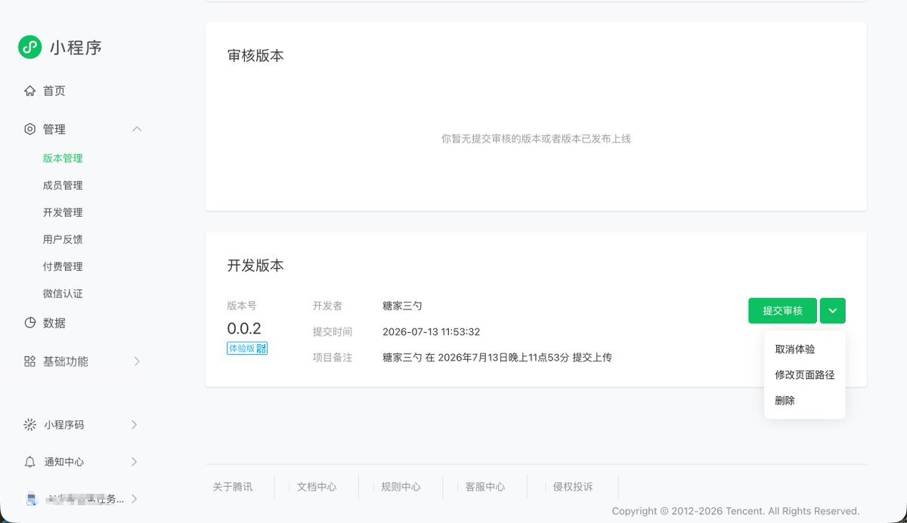Click the green Mini Program logo icon
The image size is (907, 523).
(29, 48)
